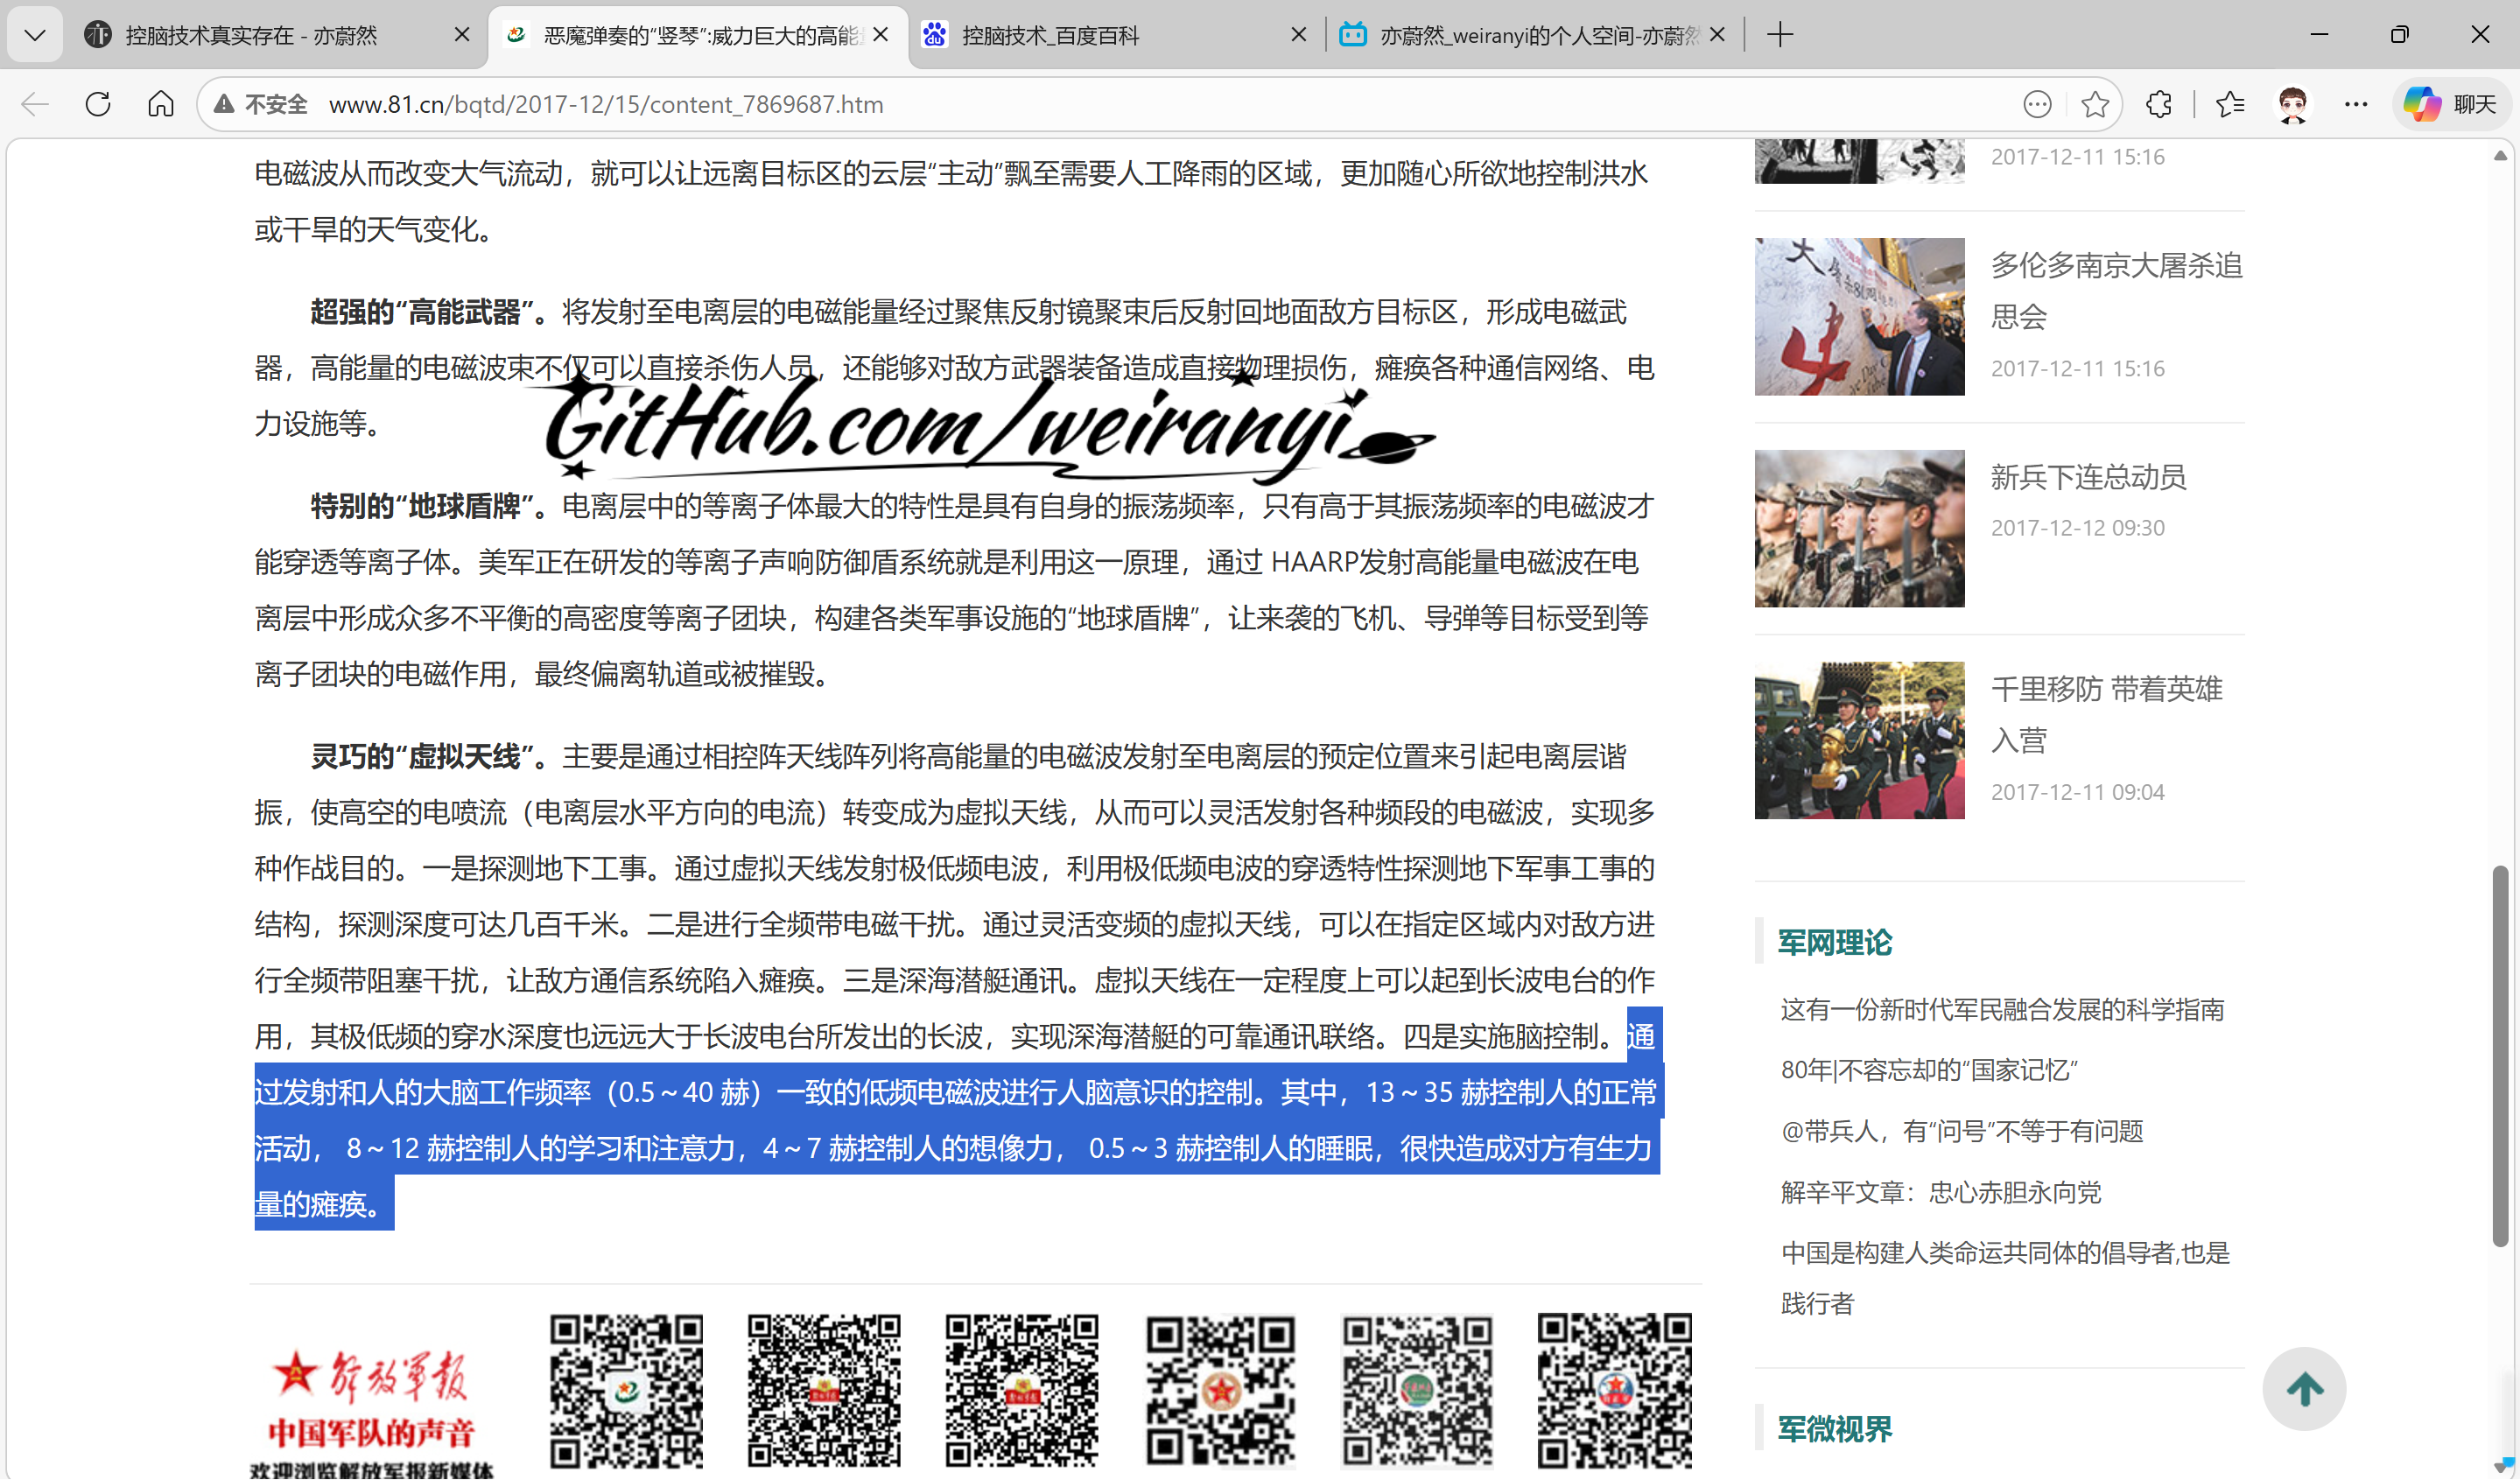The width and height of the screenshot is (2520, 1480).
Task: Open Copilot 聊天 in the browser
Action: (x=2447, y=103)
